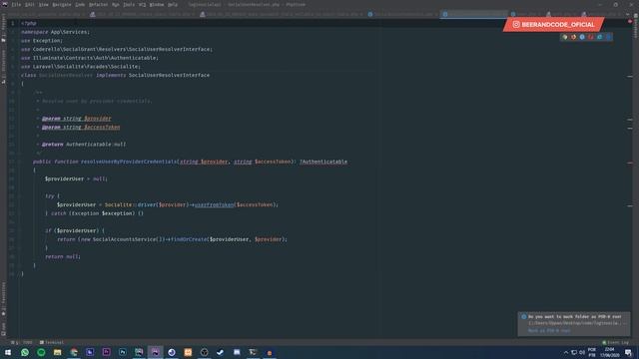Select the active SocialUserResolver.php editor tab
The image size is (639, 359).
[x=474, y=14]
